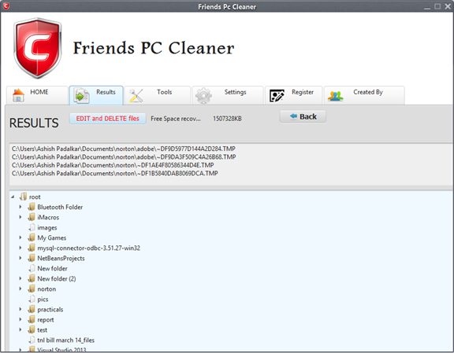Expand the report node
The image size is (454, 353).
click(x=20, y=319)
